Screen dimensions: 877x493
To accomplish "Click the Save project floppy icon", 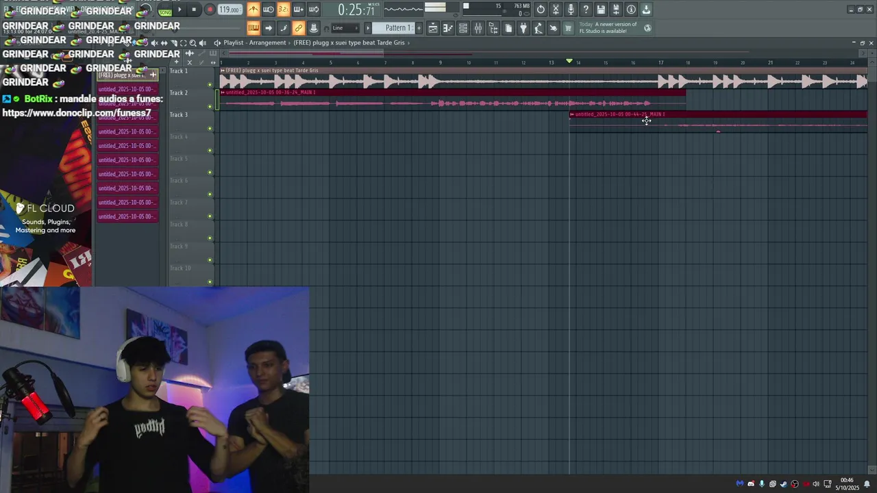I will (601, 10).
